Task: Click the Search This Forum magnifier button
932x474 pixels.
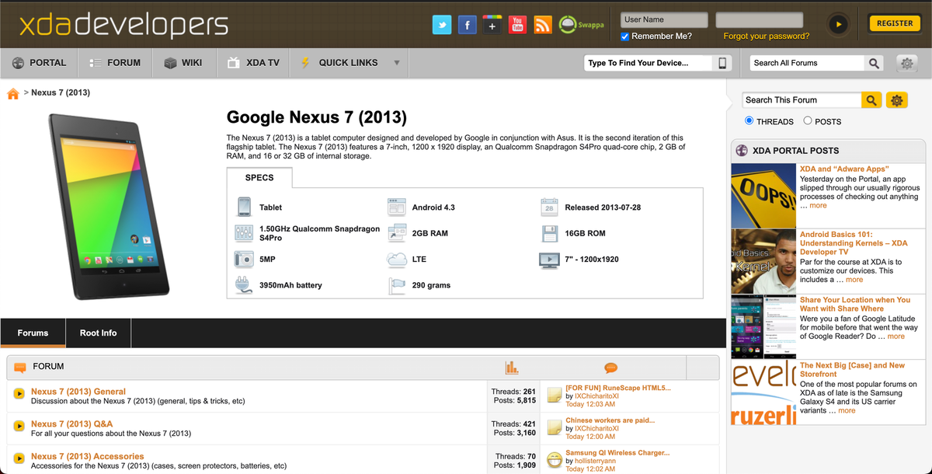Action: pyautogui.click(x=871, y=100)
